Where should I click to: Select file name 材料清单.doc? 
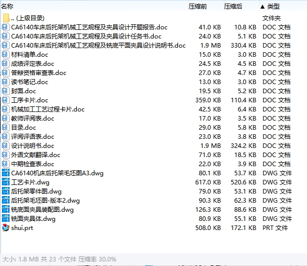[x=29, y=55]
